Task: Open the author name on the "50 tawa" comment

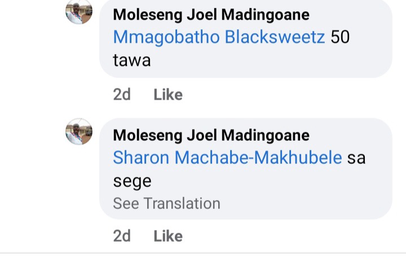Action: click(x=211, y=15)
